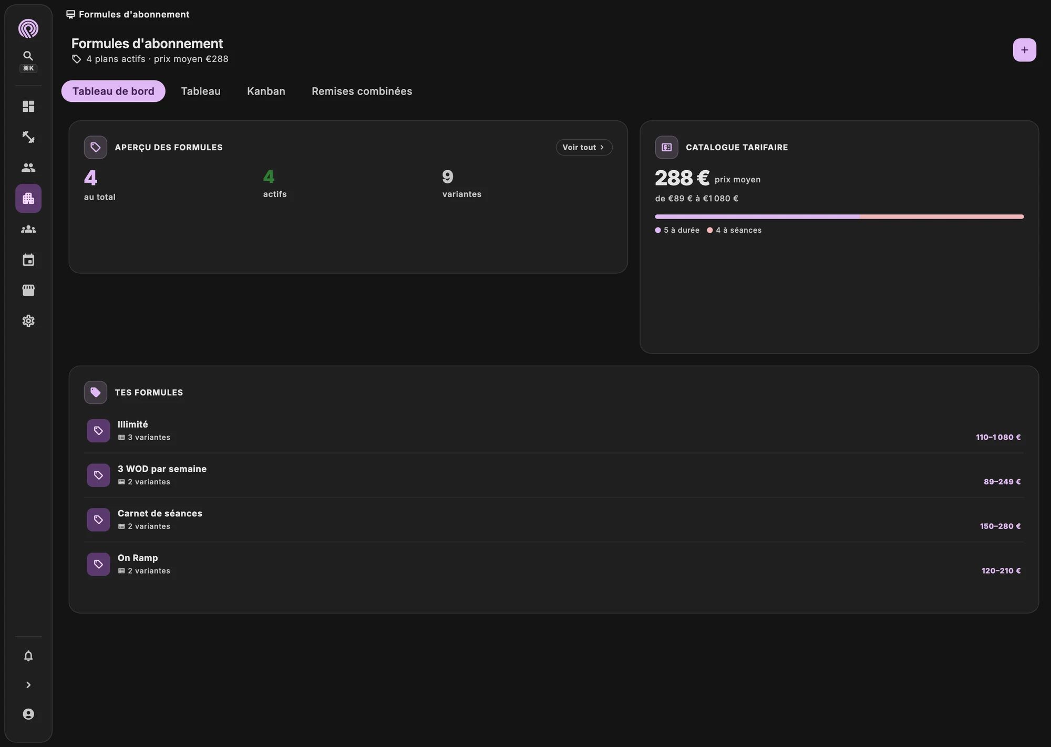
Task: Click the Voir tout button
Action: point(584,148)
